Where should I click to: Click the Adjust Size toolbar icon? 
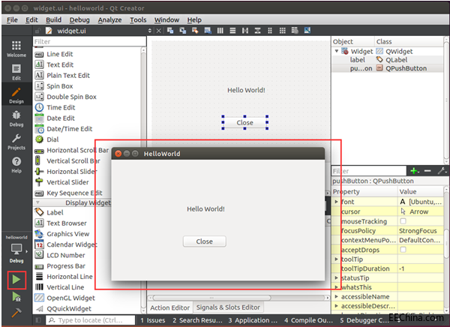pyautogui.click(x=307, y=31)
